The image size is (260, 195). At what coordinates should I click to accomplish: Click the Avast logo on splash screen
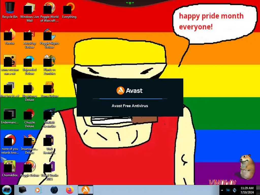tap(129, 91)
